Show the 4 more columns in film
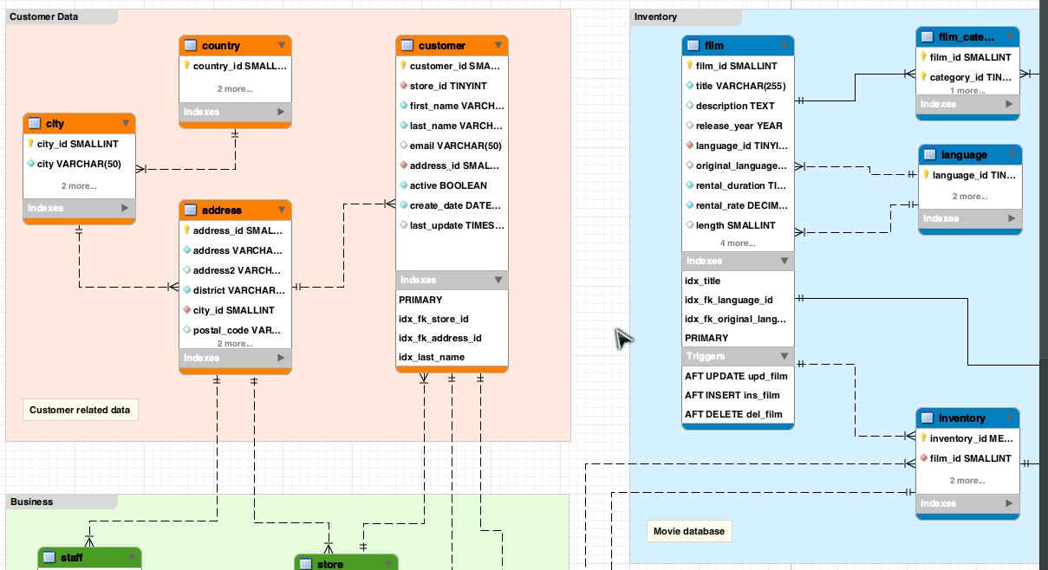The width and height of the screenshot is (1048, 570). tap(737, 243)
